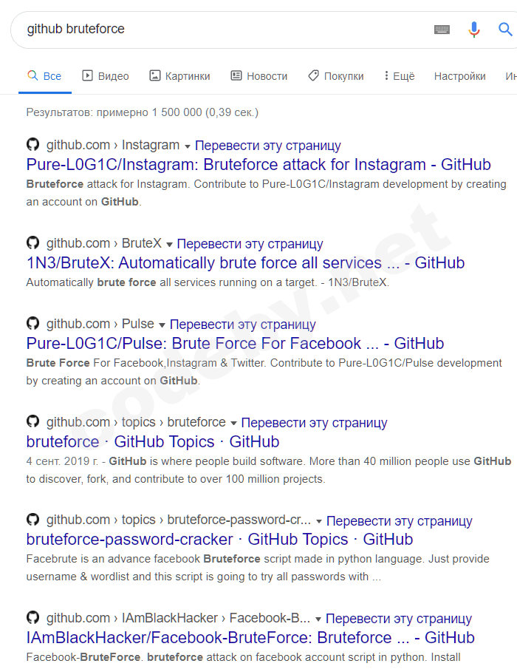The height and width of the screenshot is (669, 517).
Task: Open the Настройки settings menu
Action: [459, 76]
